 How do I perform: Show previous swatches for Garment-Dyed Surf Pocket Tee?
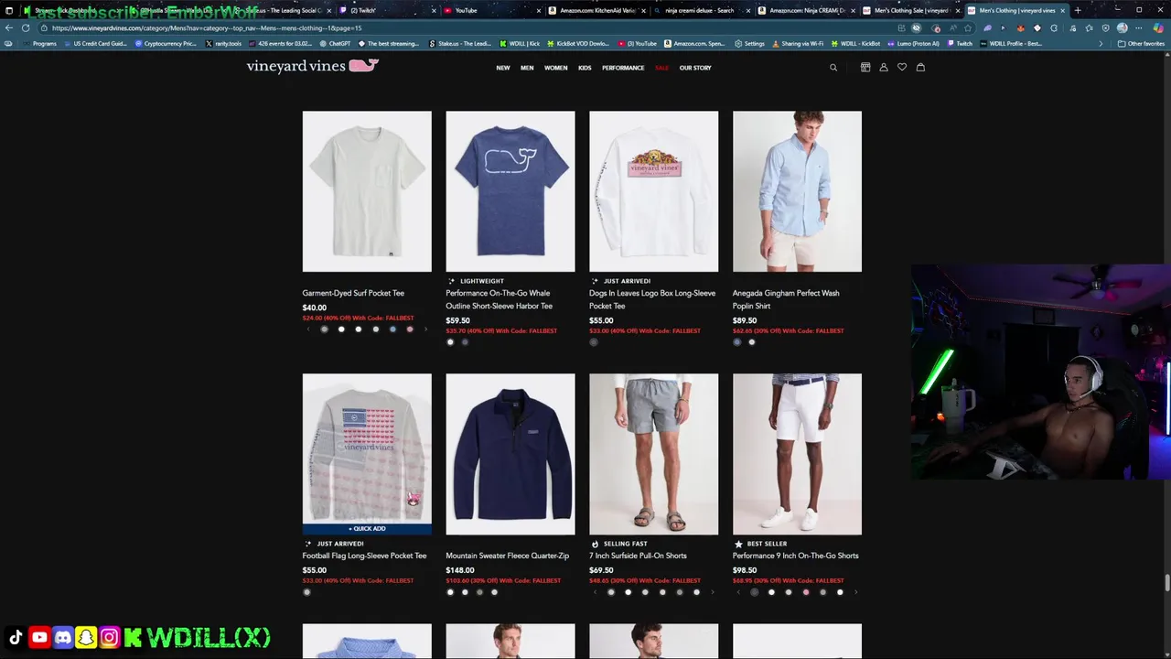307,329
